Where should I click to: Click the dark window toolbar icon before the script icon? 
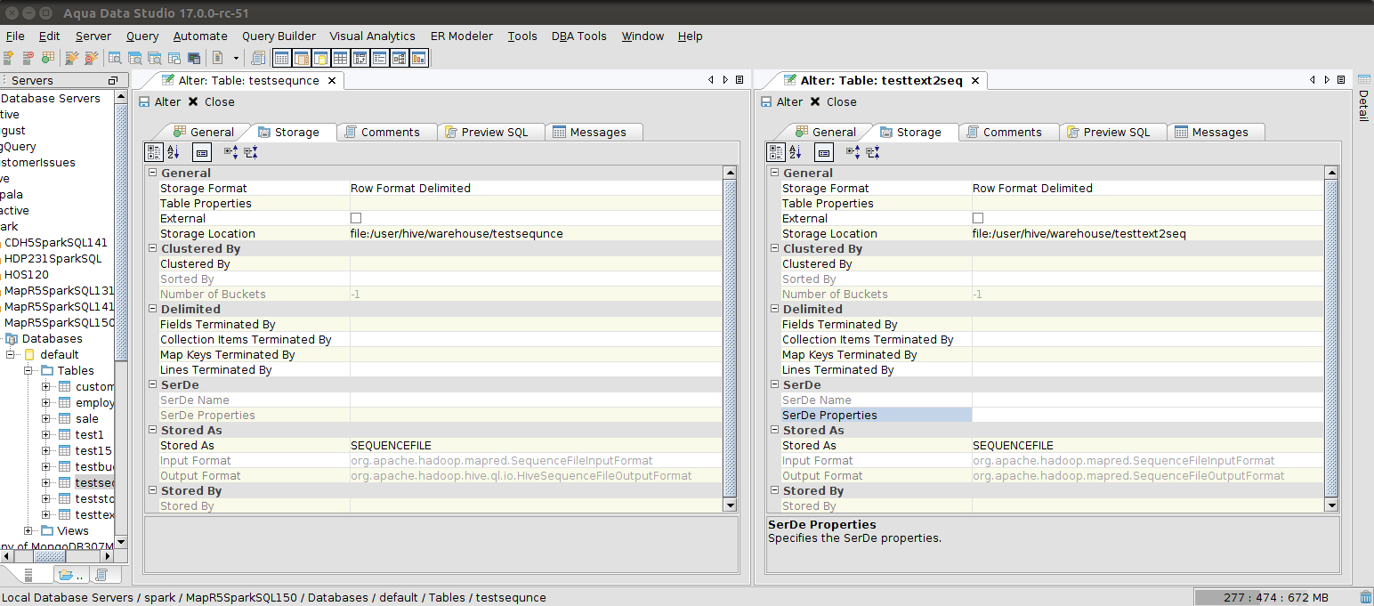(194, 58)
